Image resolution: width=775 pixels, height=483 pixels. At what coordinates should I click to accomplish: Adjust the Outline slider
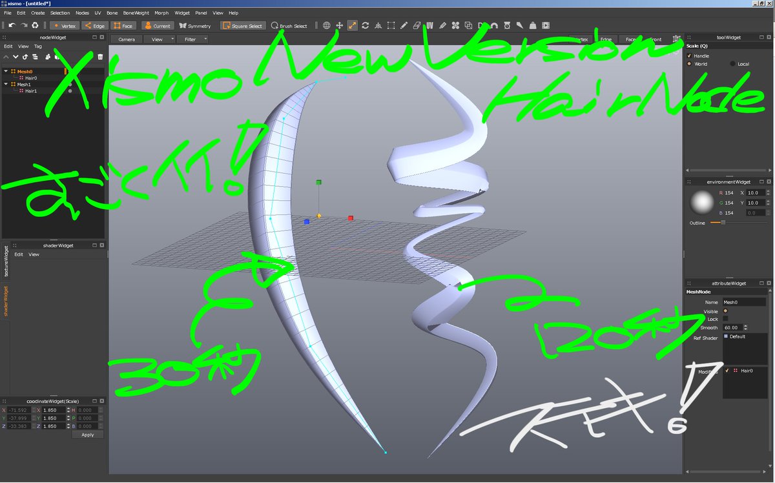723,222
